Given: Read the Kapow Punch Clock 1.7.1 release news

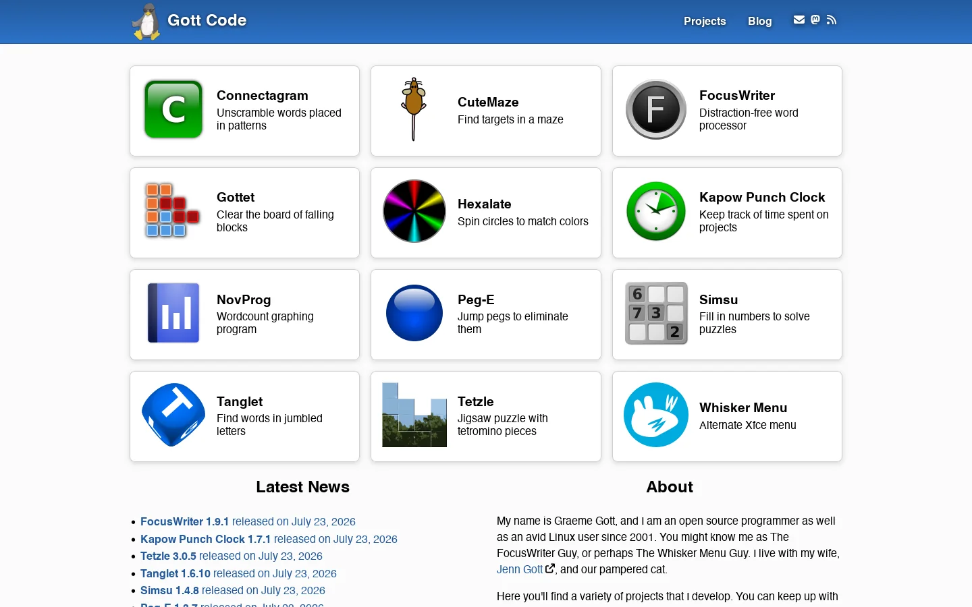Looking at the screenshot, I should pyautogui.click(x=269, y=539).
